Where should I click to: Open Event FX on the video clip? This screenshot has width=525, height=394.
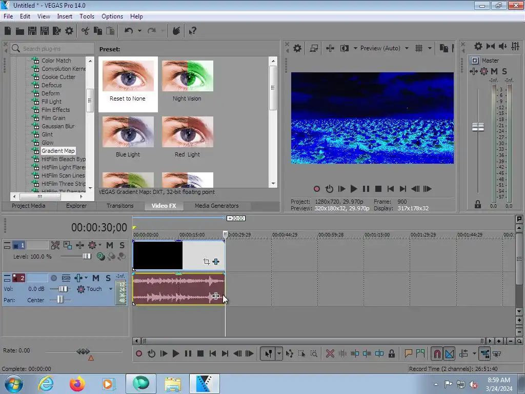(216, 262)
